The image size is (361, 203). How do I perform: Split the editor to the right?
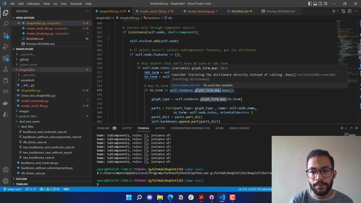[349, 11]
